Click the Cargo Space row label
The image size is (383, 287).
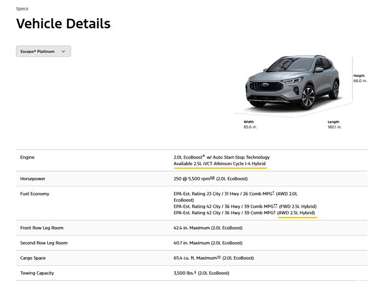[33, 258]
